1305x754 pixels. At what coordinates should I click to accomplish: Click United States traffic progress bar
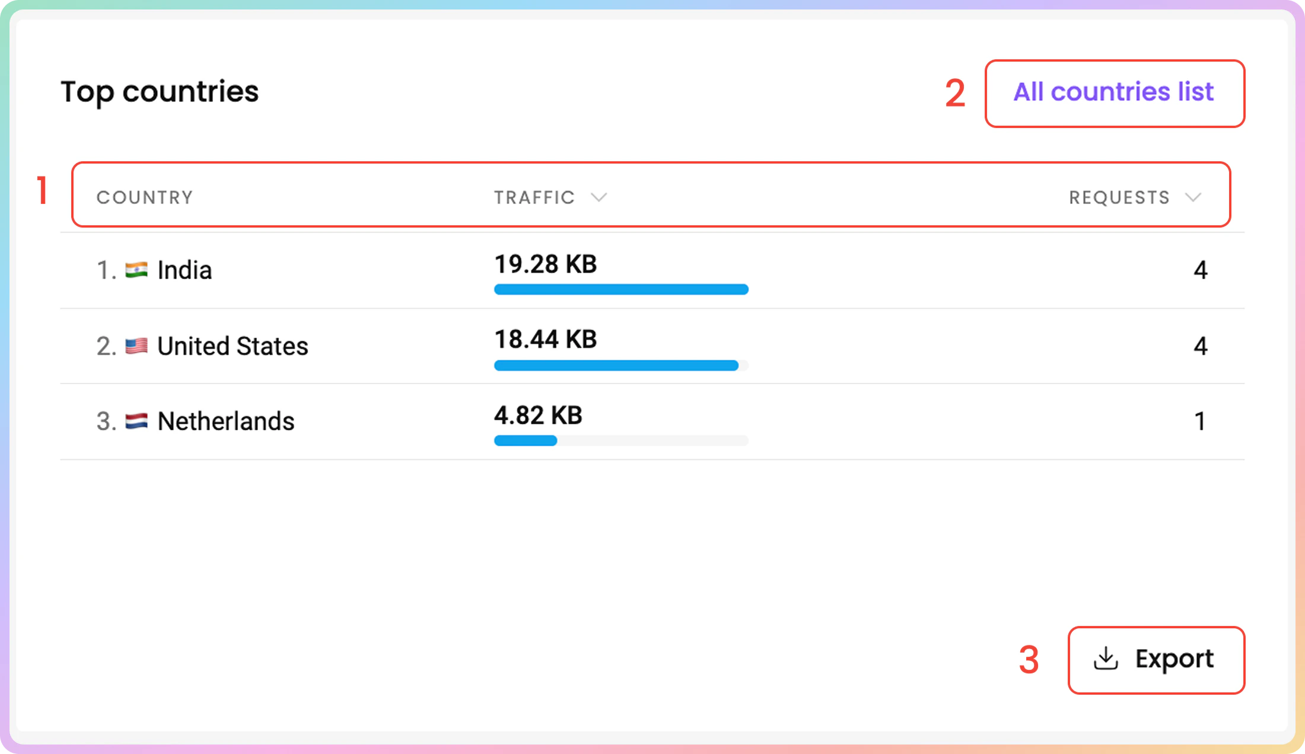616,365
